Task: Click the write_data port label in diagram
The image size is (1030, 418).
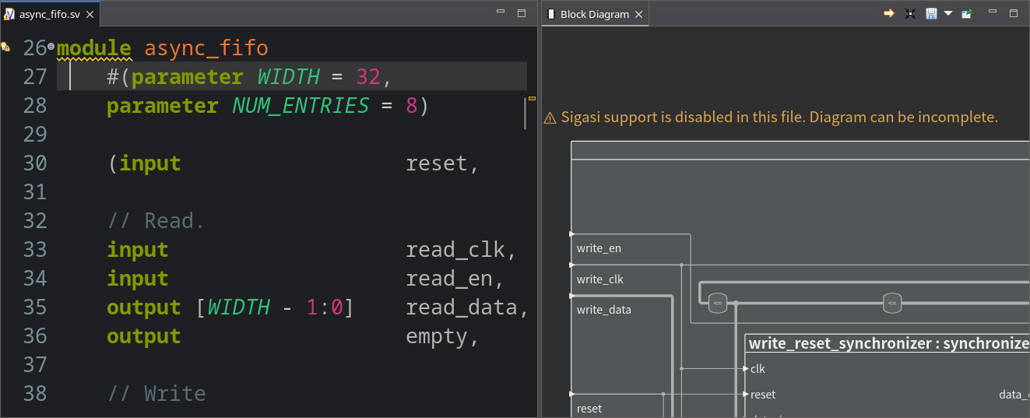Action: (x=603, y=310)
